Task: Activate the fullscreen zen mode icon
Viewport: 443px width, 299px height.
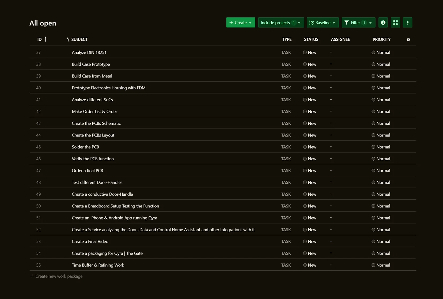Action: point(395,23)
